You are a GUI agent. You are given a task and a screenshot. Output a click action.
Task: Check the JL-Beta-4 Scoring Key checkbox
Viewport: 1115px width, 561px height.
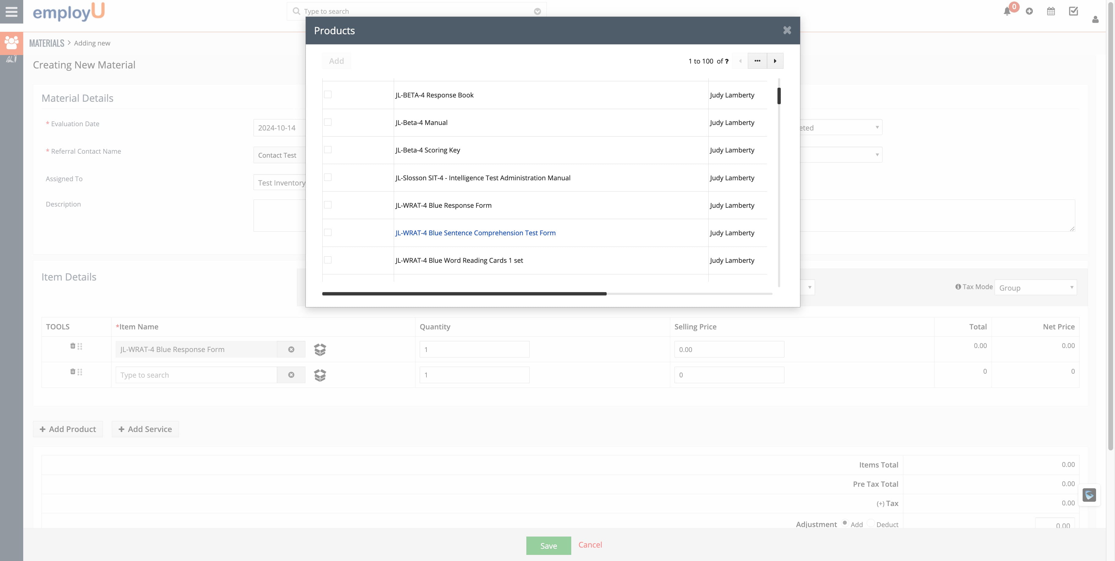(x=328, y=150)
